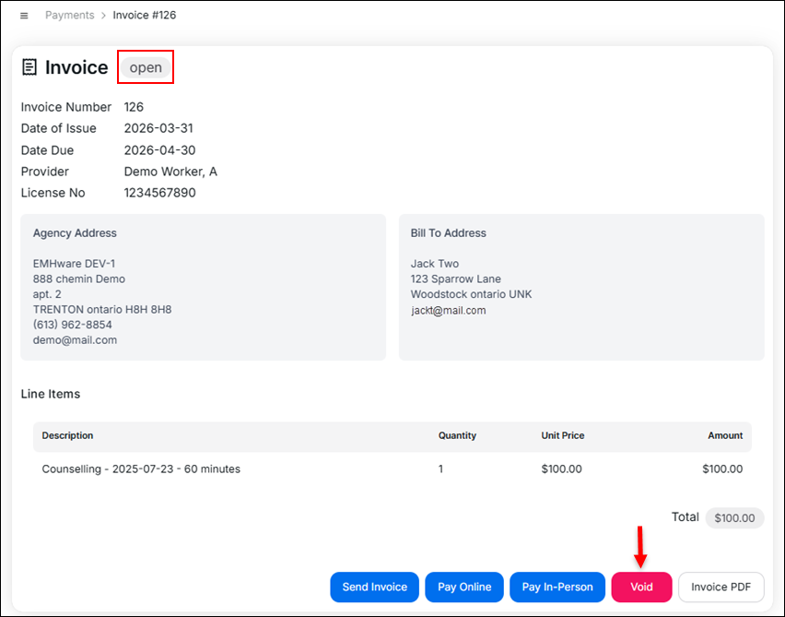The image size is (785, 617).
Task: Click the Amount column header
Action: click(x=725, y=435)
